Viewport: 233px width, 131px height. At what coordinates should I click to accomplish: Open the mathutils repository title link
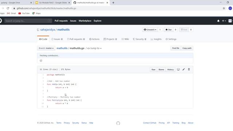63,29
